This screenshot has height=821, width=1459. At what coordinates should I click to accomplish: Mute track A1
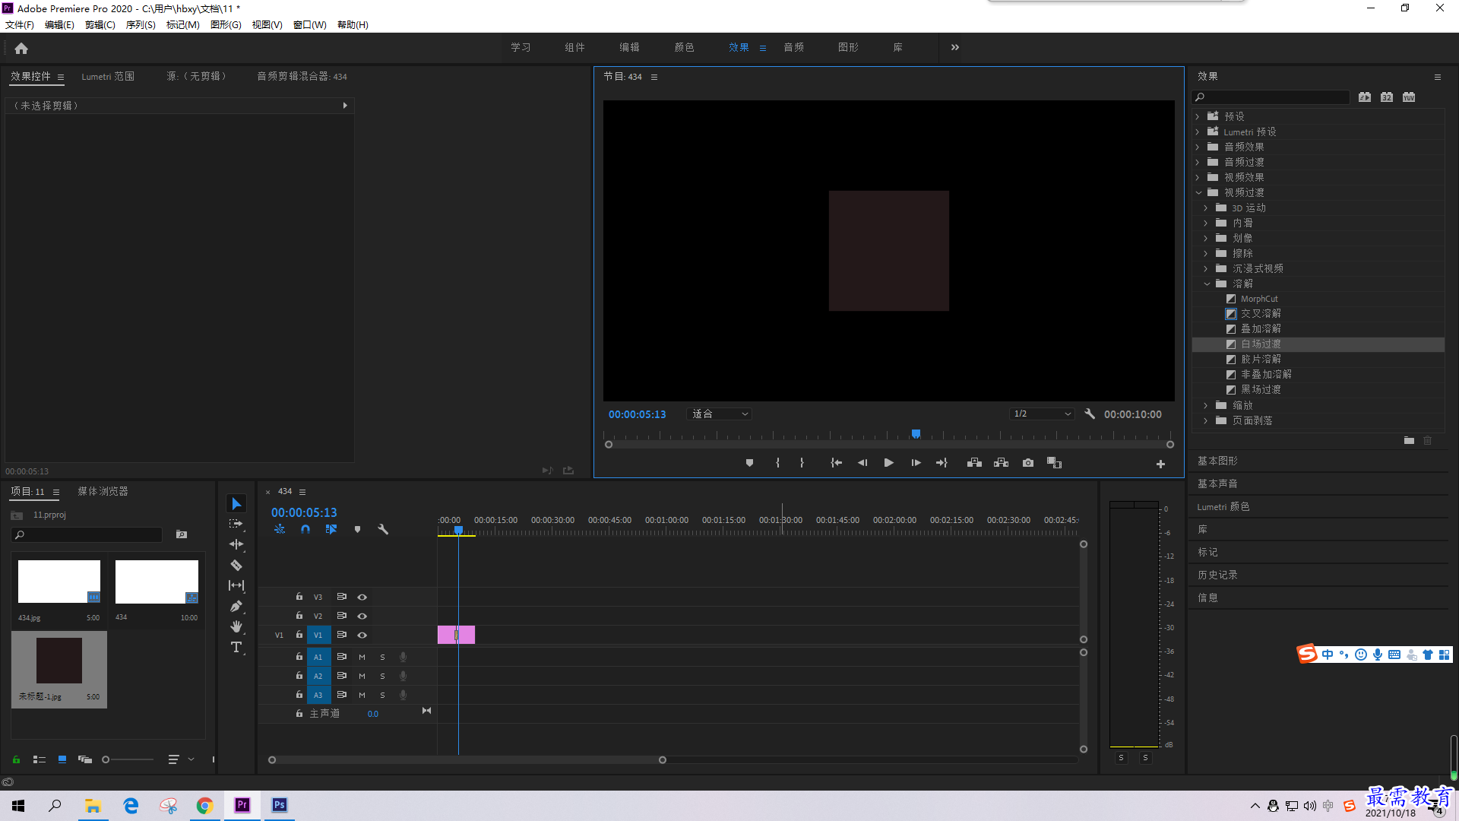(x=362, y=657)
